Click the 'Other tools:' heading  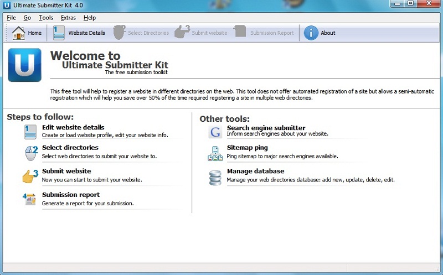click(x=225, y=119)
